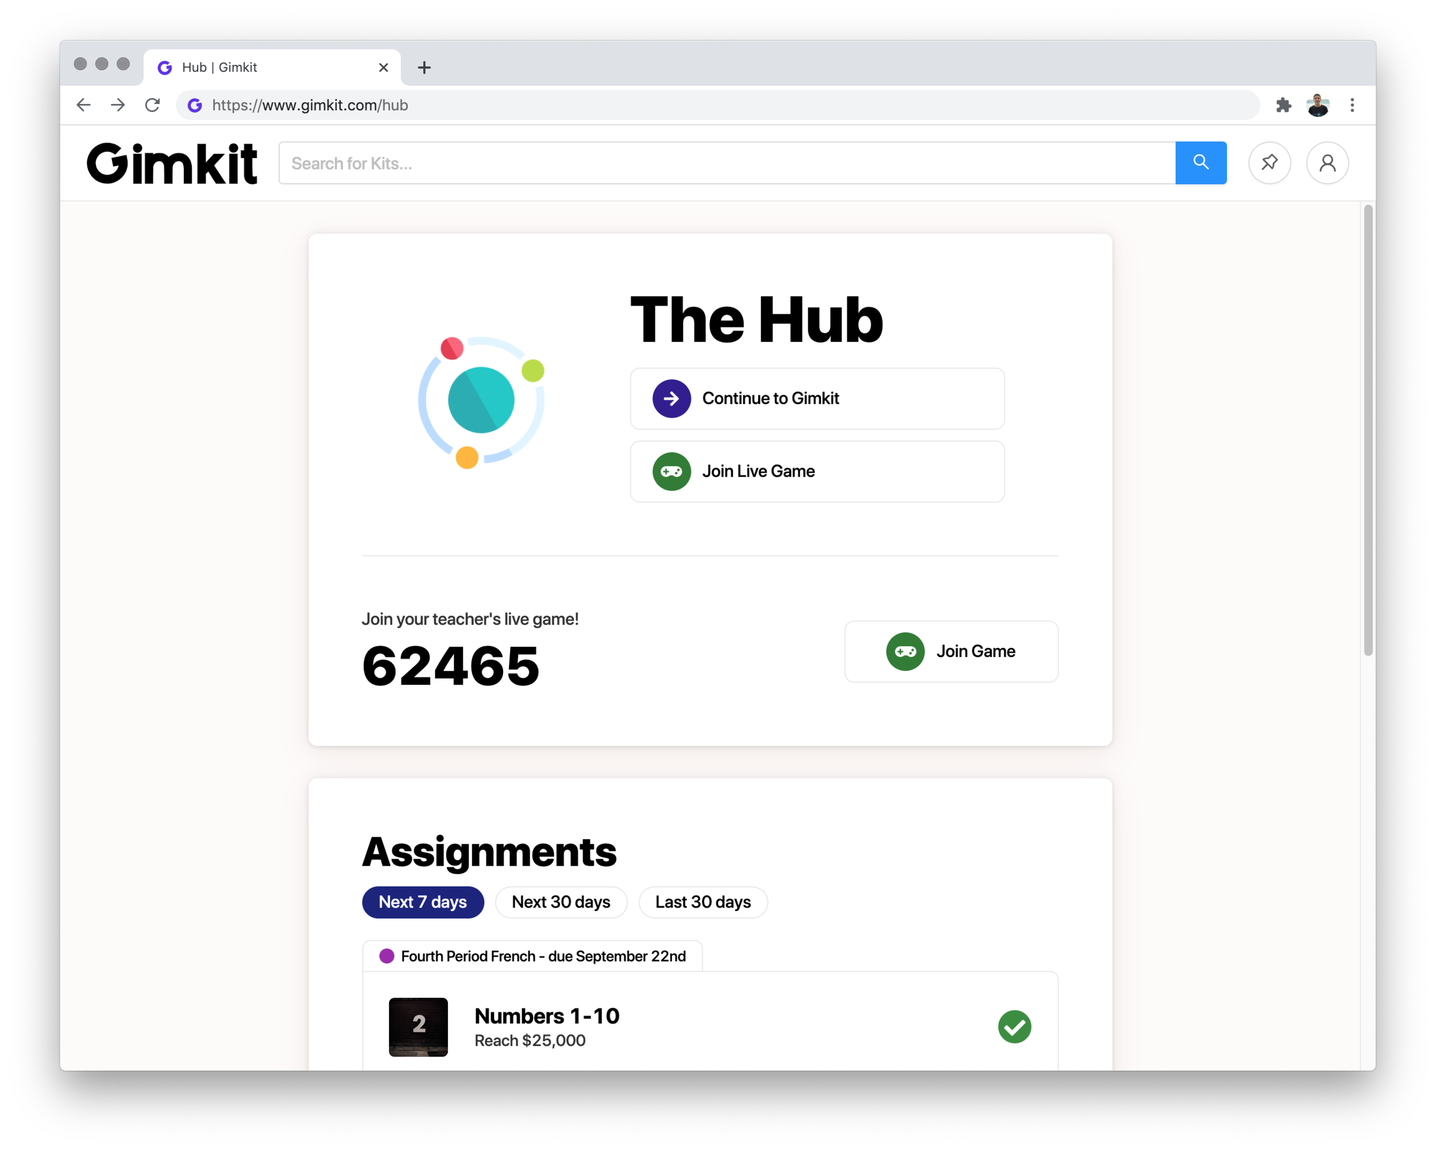
Task: Click the Numbers 1-10 assignment thumbnail
Action: [x=418, y=1027]
